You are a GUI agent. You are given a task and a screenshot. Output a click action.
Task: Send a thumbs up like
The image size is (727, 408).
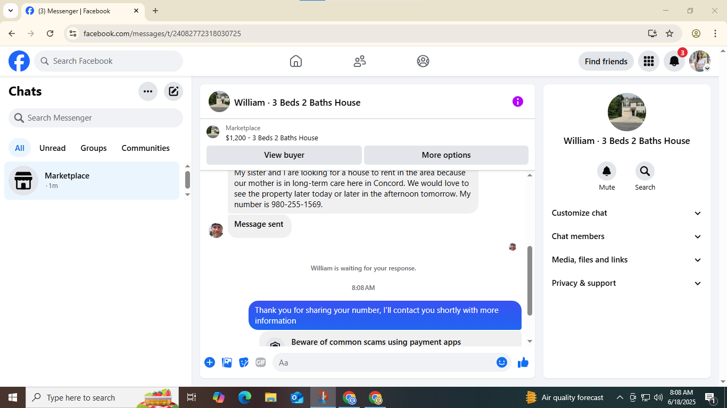523,362
